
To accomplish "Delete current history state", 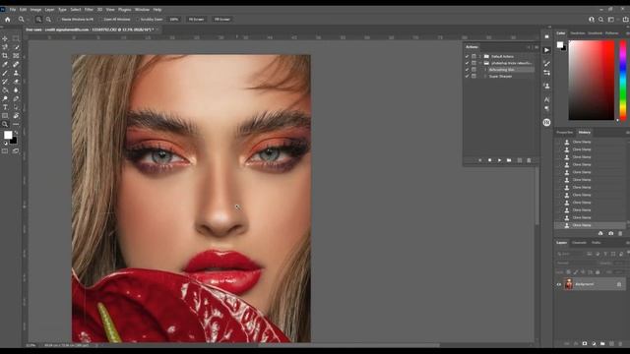I will point(620,233).
